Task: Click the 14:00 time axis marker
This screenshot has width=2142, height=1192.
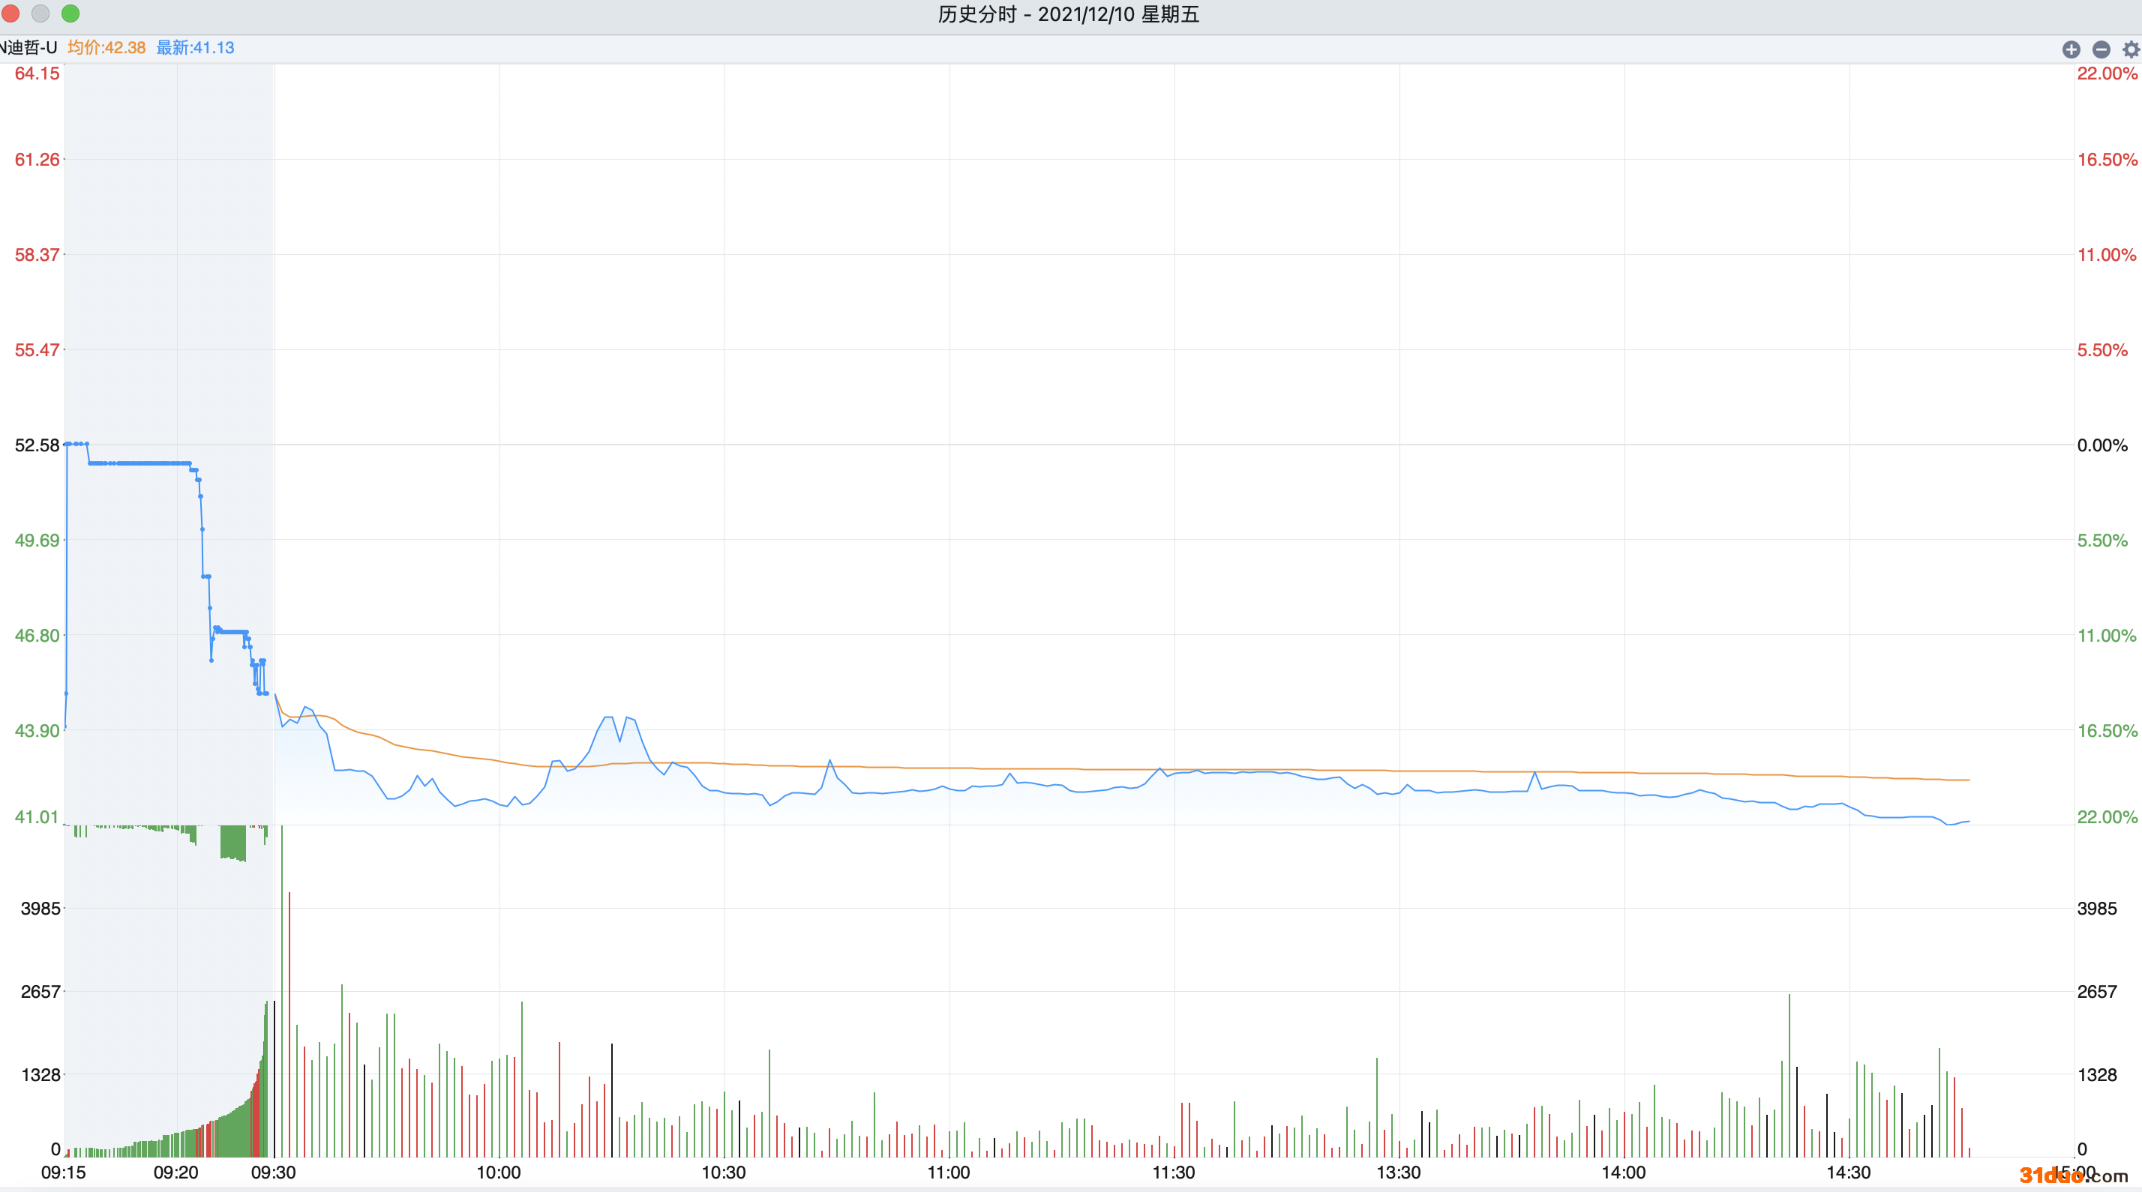Action: 1623,1172
